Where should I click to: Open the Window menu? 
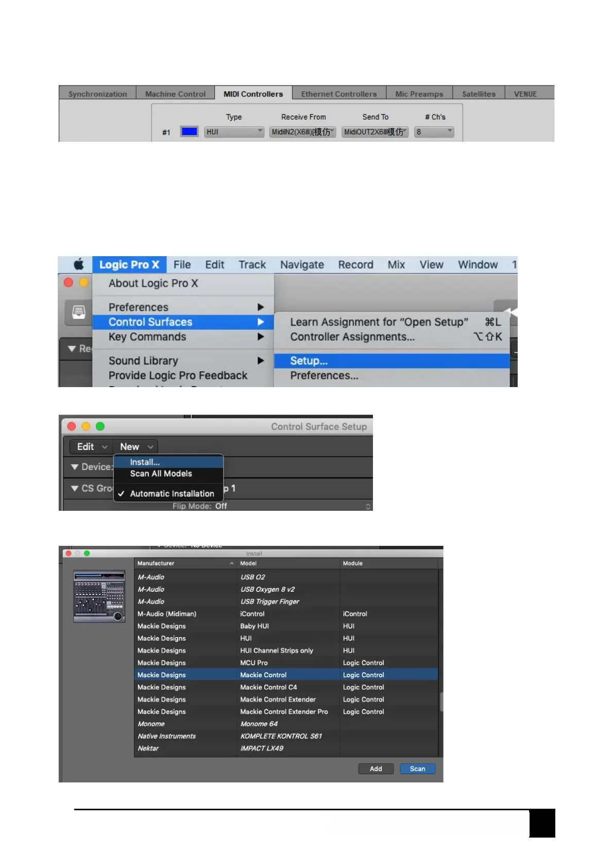[x=478, y=264]
